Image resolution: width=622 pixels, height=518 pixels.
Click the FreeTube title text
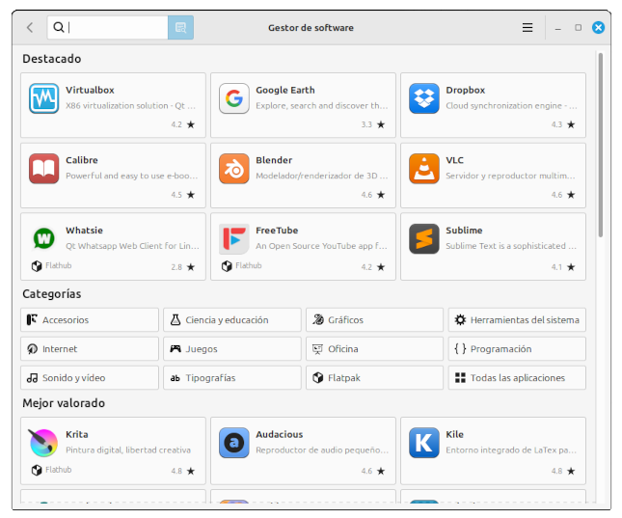tap(277, 231)
